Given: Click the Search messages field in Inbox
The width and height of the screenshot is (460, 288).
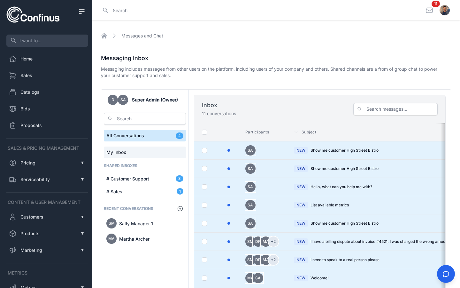Looking at the screenshot, I should coord(395,109).
